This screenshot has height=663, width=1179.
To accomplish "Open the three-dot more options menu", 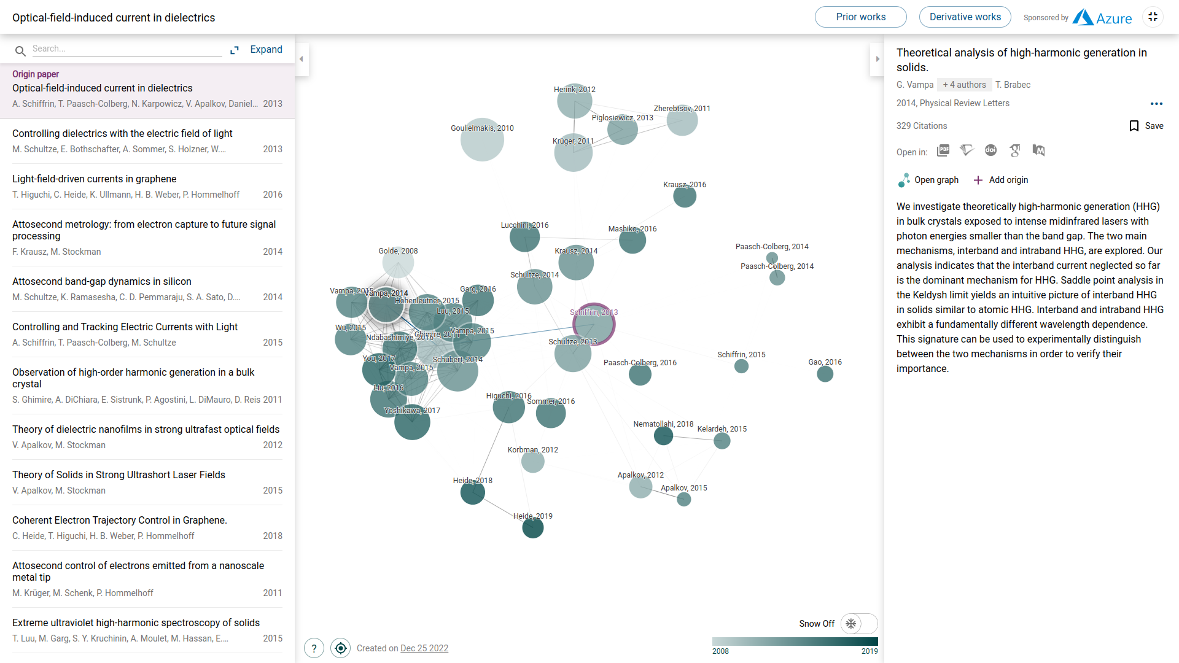I will [x=1156, y=104].
